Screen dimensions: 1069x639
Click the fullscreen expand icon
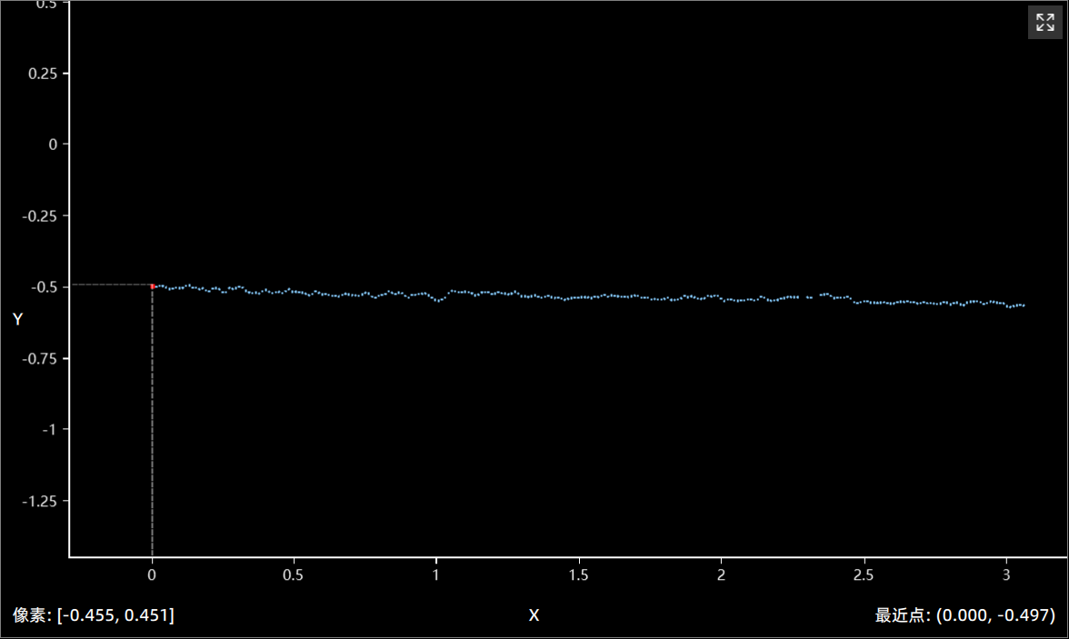point(1044,23)
